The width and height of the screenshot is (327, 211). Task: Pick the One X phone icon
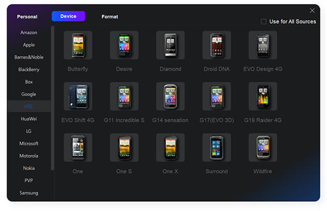[171, 147]
